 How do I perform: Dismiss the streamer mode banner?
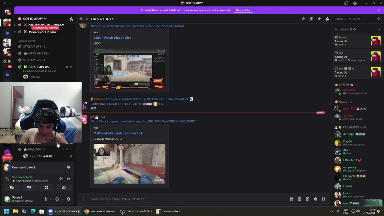tap(379, 10)
